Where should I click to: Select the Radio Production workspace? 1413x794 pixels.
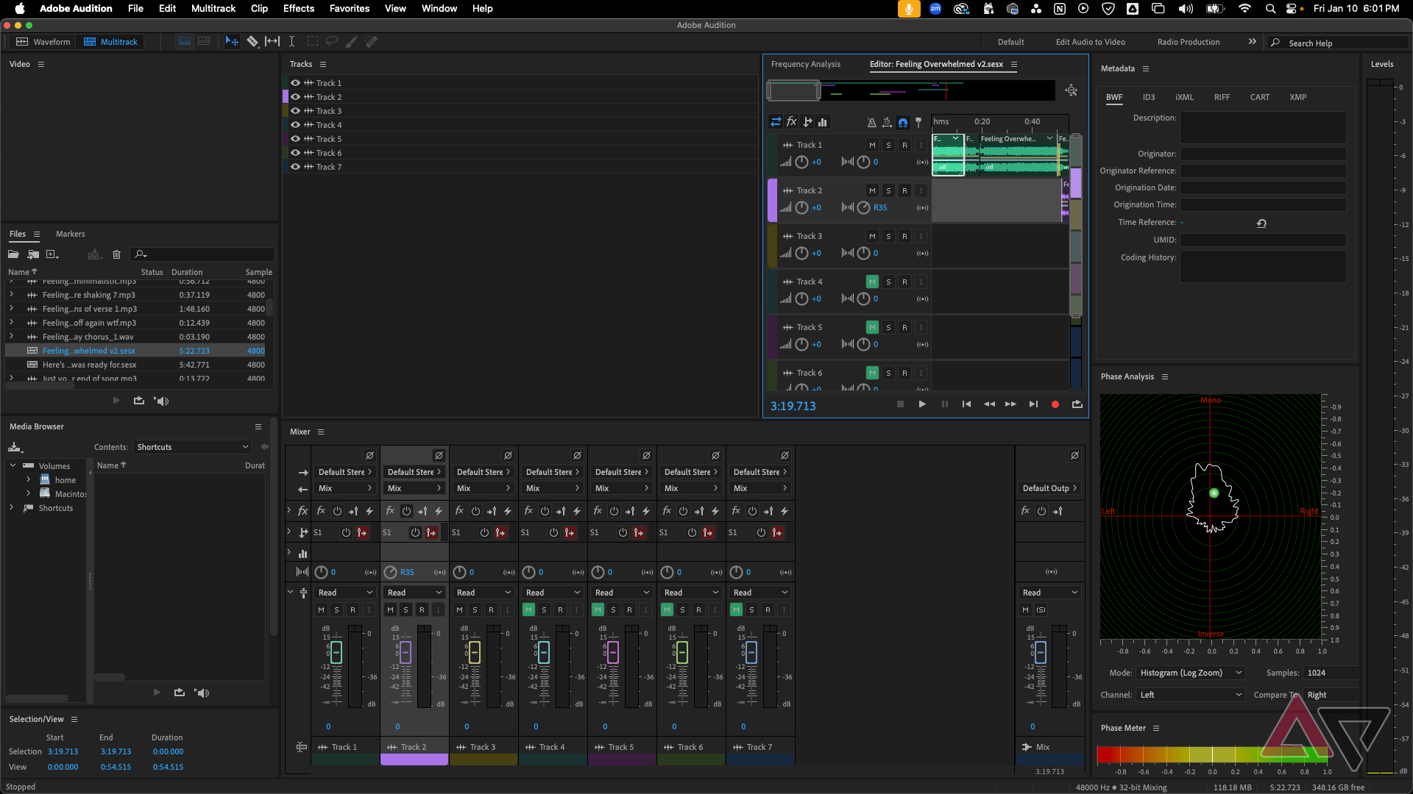[x=1188, y=43]
